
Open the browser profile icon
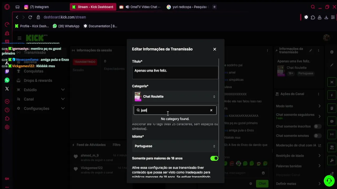pyautogui.click(x=319, y=17)
